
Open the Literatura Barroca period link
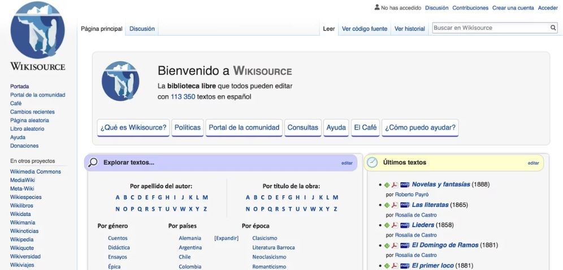point(274,247)
